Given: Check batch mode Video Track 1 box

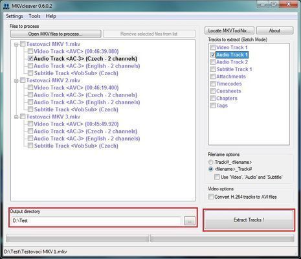Looking at the screenshot, I should coord(213,47).
